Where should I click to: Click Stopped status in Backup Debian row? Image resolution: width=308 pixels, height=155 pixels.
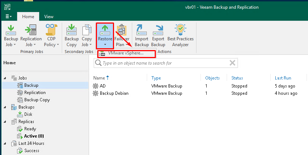pos(239,93)
